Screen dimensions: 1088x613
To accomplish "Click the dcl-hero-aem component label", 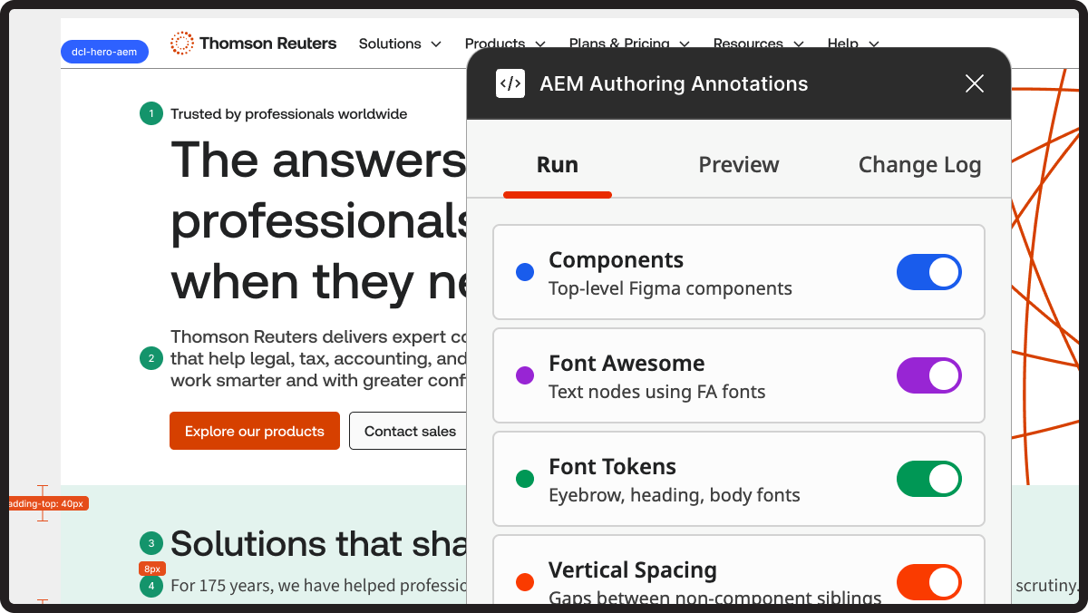I will tap(104, 52).
